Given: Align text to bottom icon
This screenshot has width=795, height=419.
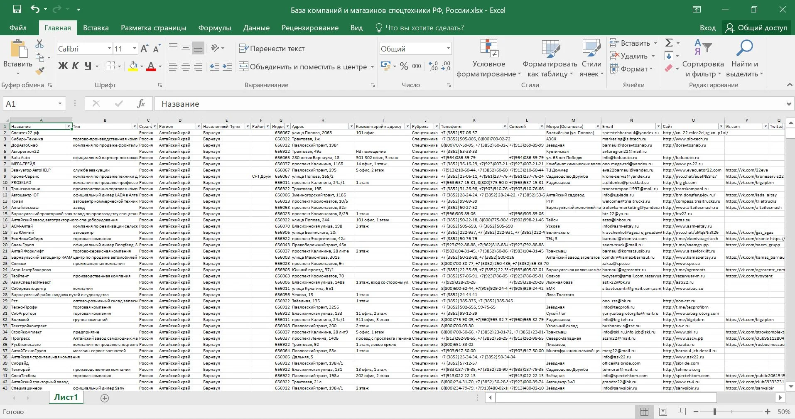Looking at the screenshot, I should tap(198, 48).
